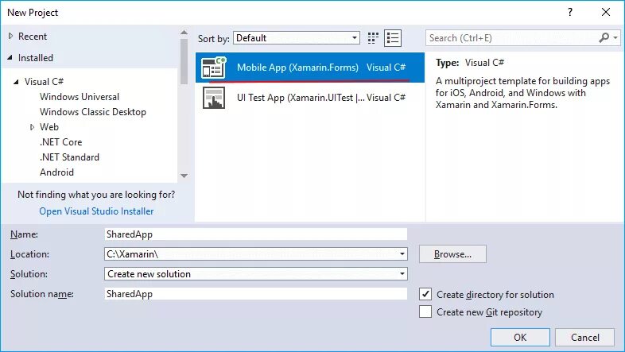Open the help question mark
Image resolution: width=625 pixels, height=352 pixels.
(570, 13)
